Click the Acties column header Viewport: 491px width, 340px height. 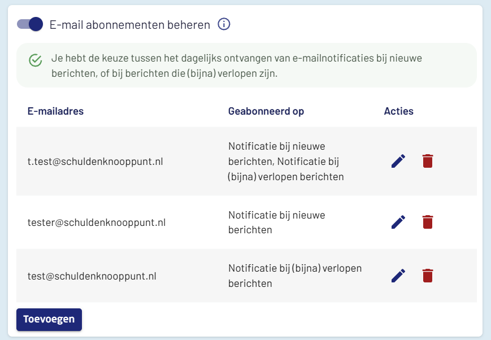click(398, 111)
